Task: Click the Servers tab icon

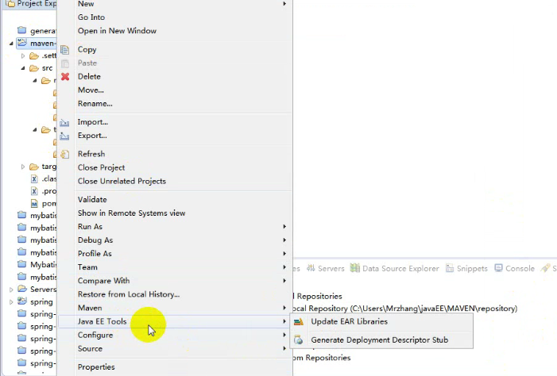Action: pos(311,268)
